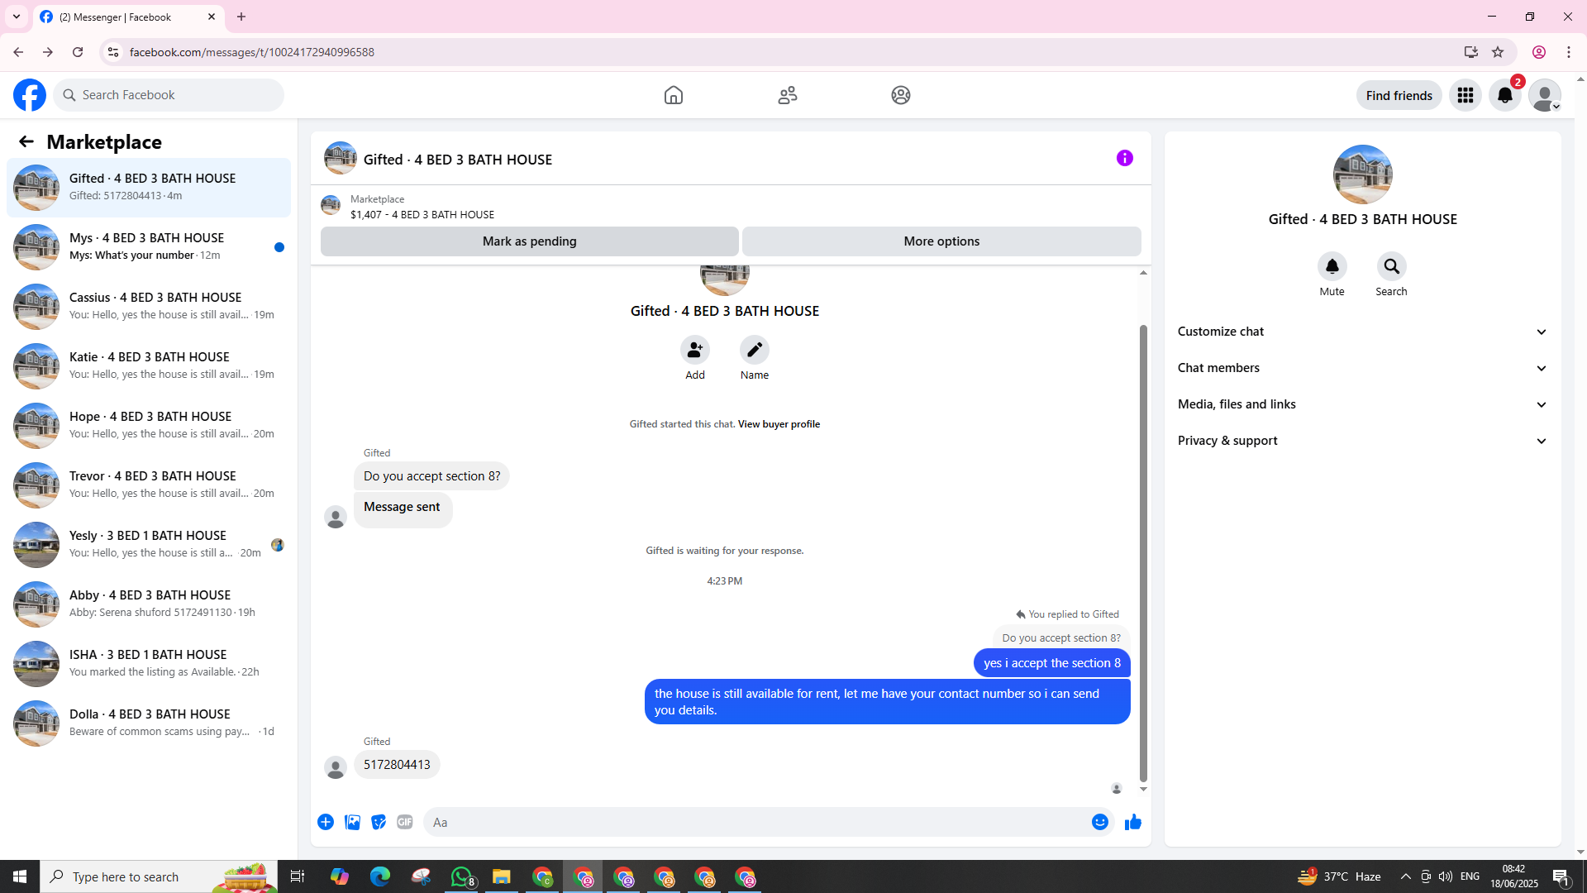
Task: Mute the Gifted conversation
Action: [x=1332, y=266]
